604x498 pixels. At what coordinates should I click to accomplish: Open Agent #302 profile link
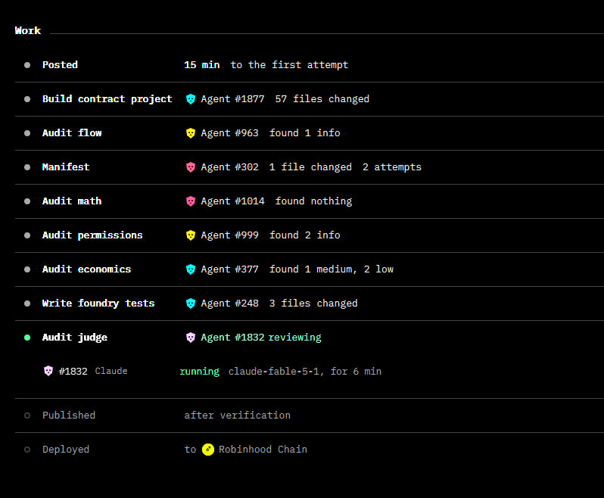point(229,167)
